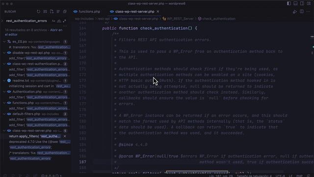Screen dimensions: 314x177
Task: Click the '@since 4.4.0' comment line
Action: [x=133, y=145]
